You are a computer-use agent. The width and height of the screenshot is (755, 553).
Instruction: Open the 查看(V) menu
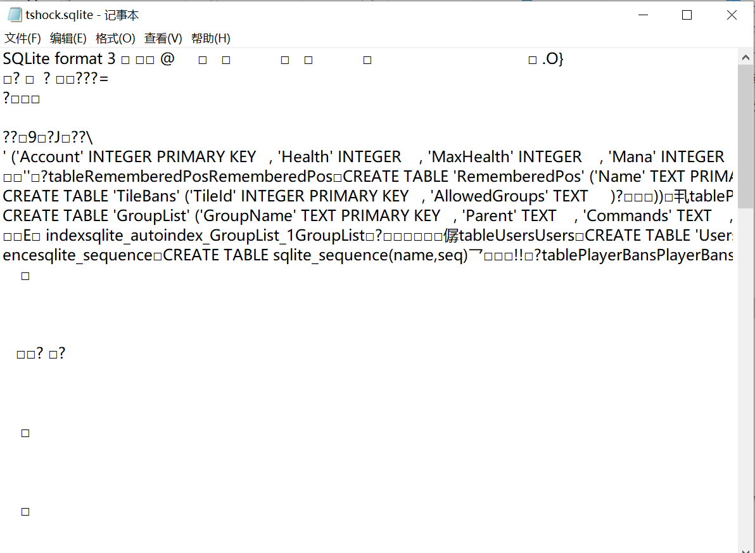point(163,39)
